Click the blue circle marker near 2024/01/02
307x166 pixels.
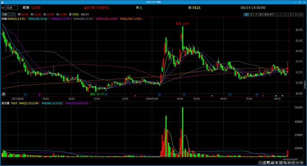160,94
